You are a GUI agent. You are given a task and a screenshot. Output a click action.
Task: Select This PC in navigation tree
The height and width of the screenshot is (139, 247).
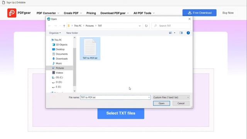tap(56, 40)
